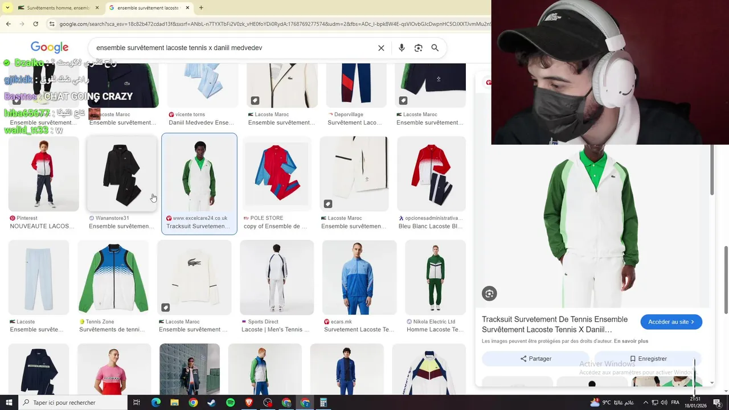
Task: Open Spotify from the taskbar
Action: pos(230,403)
